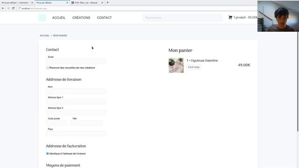This screenshot has width=299, height=168.
Task: Click the Addresse de facturation heading
Action: (66, 146)
